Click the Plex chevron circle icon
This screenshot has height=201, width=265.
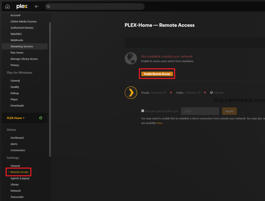tap(131, 93)
